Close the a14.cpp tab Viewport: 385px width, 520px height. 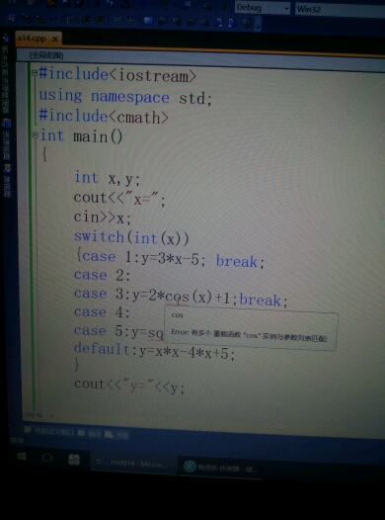coord(55,40)
